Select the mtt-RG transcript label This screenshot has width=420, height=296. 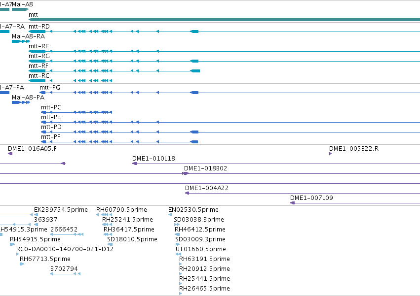click(x=39, y=56)
